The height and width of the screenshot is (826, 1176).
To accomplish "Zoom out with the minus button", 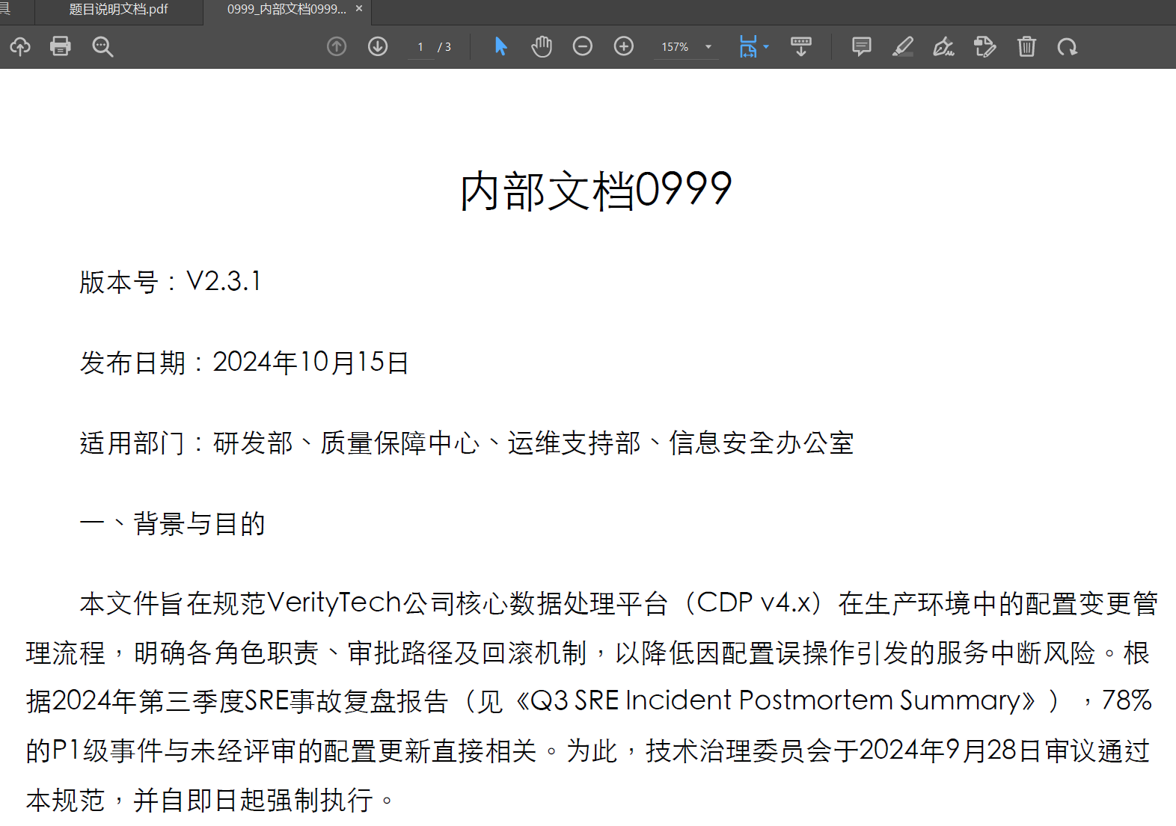I will 582,46.
